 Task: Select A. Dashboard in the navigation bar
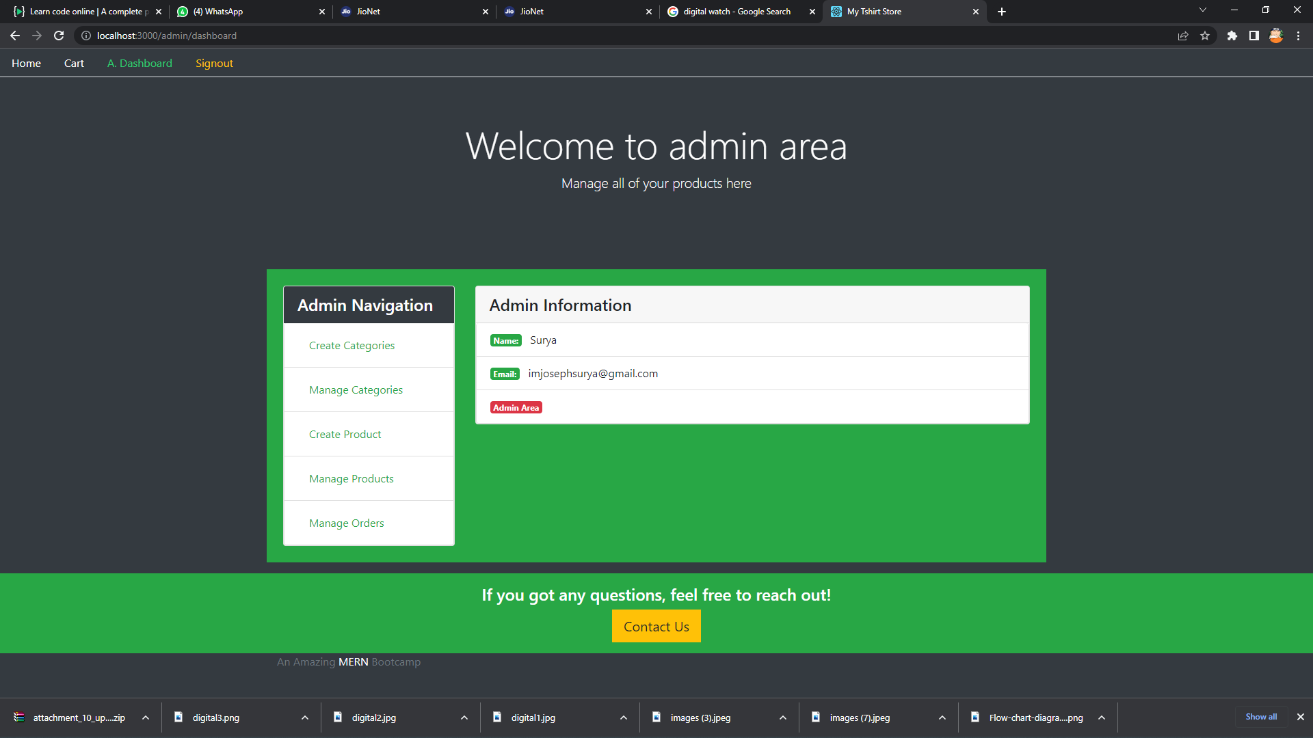(x=139, y=63)
